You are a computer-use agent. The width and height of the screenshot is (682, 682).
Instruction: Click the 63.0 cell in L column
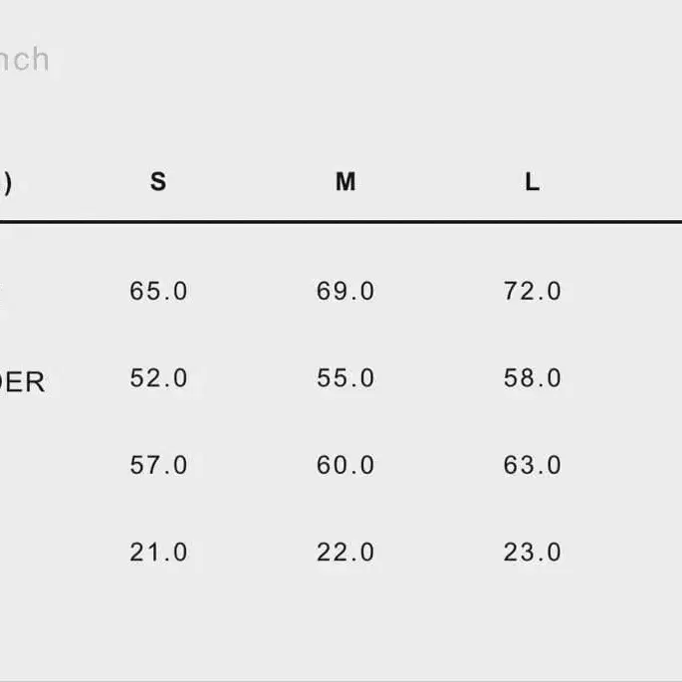(533, 465)
